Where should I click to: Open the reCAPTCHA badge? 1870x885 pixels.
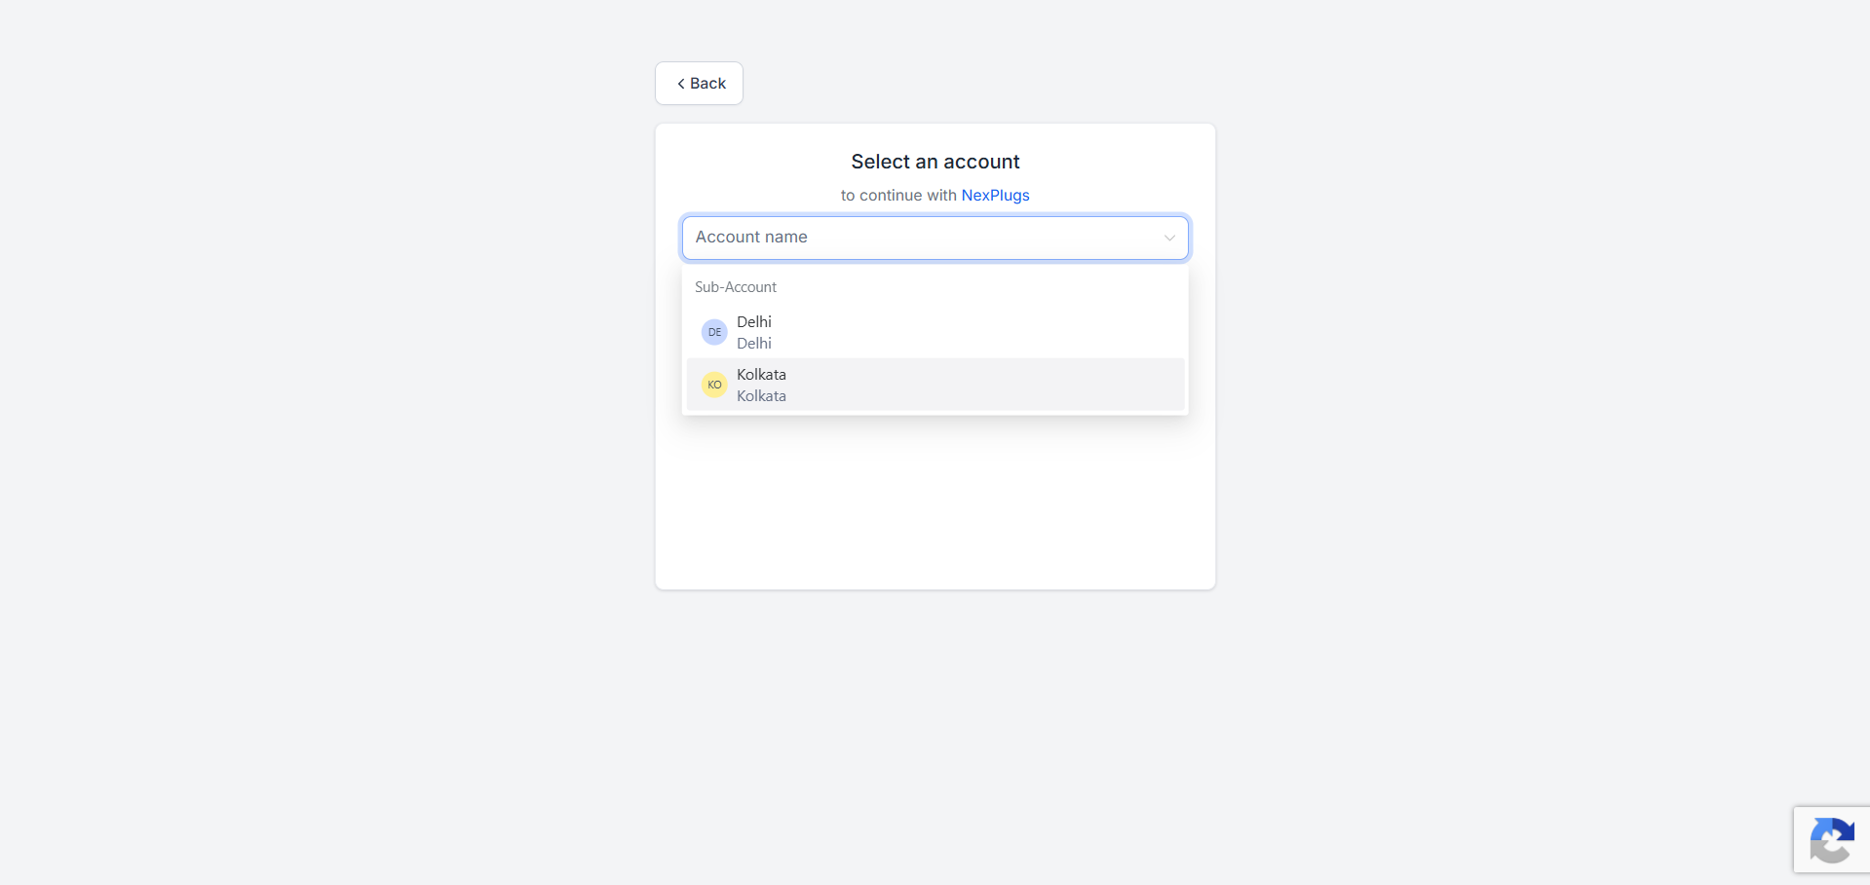point(1831,839)
